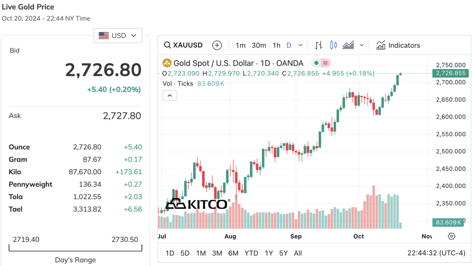Open chart settings hexagon gear icon
Viewport: 472px width, 266px height.
(x=452, y=236)
